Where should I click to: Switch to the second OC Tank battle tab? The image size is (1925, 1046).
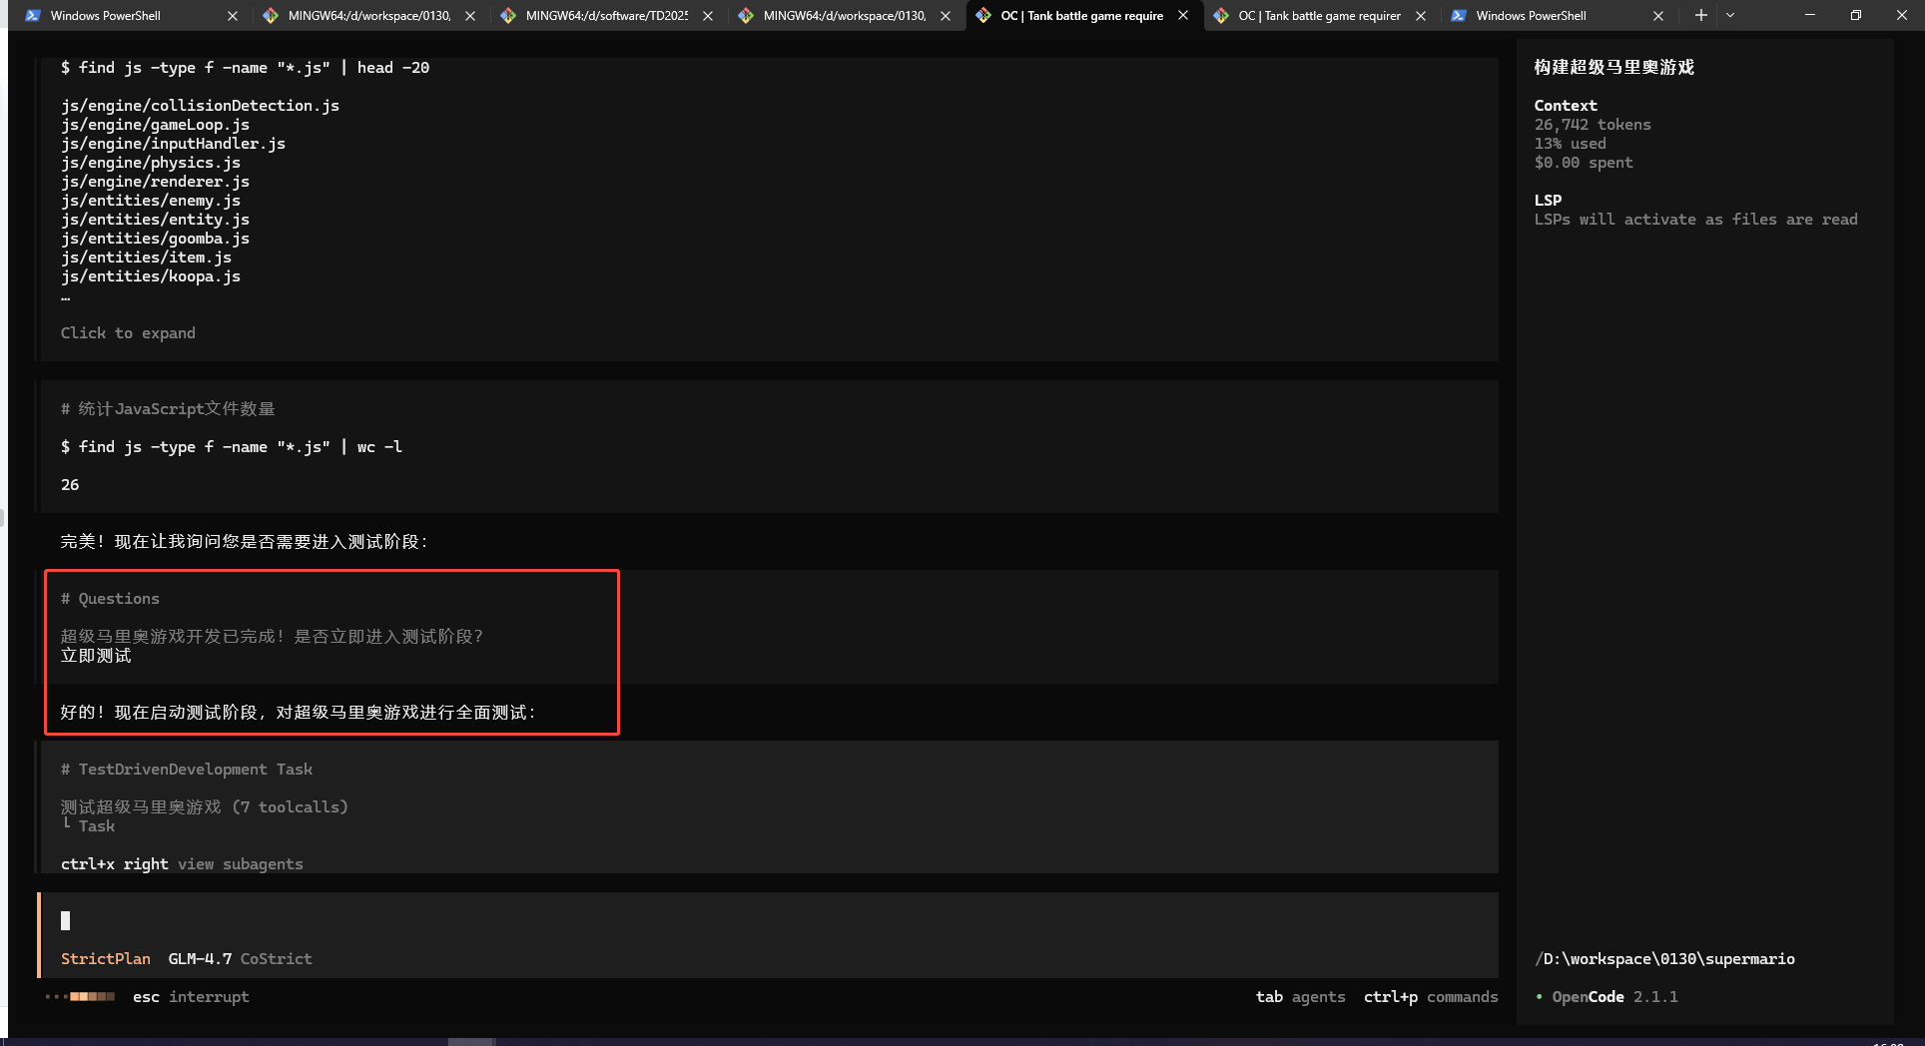click(x=1318, y=16)
